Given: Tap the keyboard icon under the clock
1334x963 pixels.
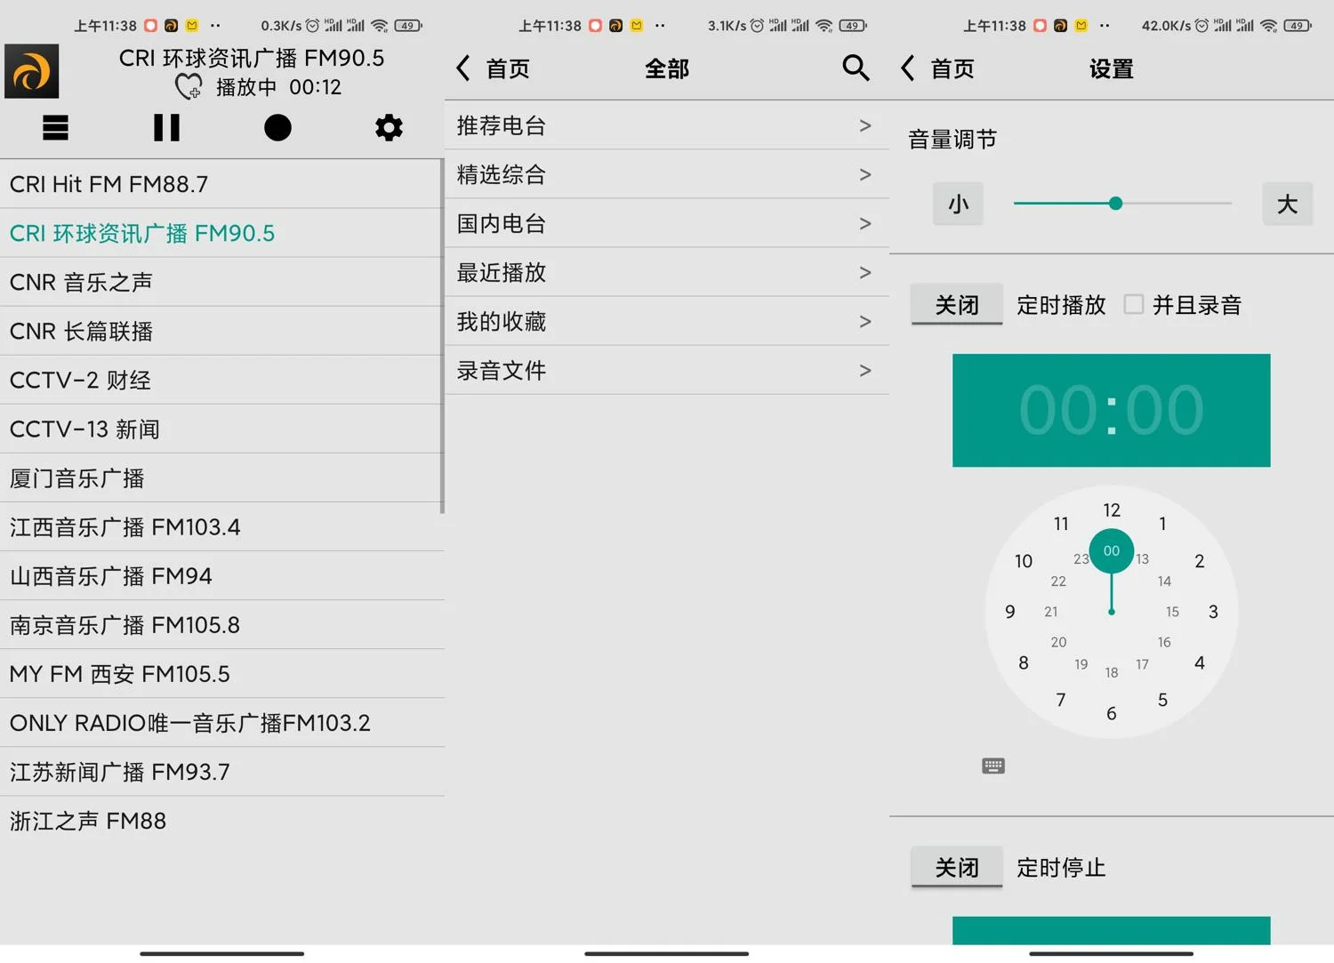Looking at the screenshot, I should 993,766.
